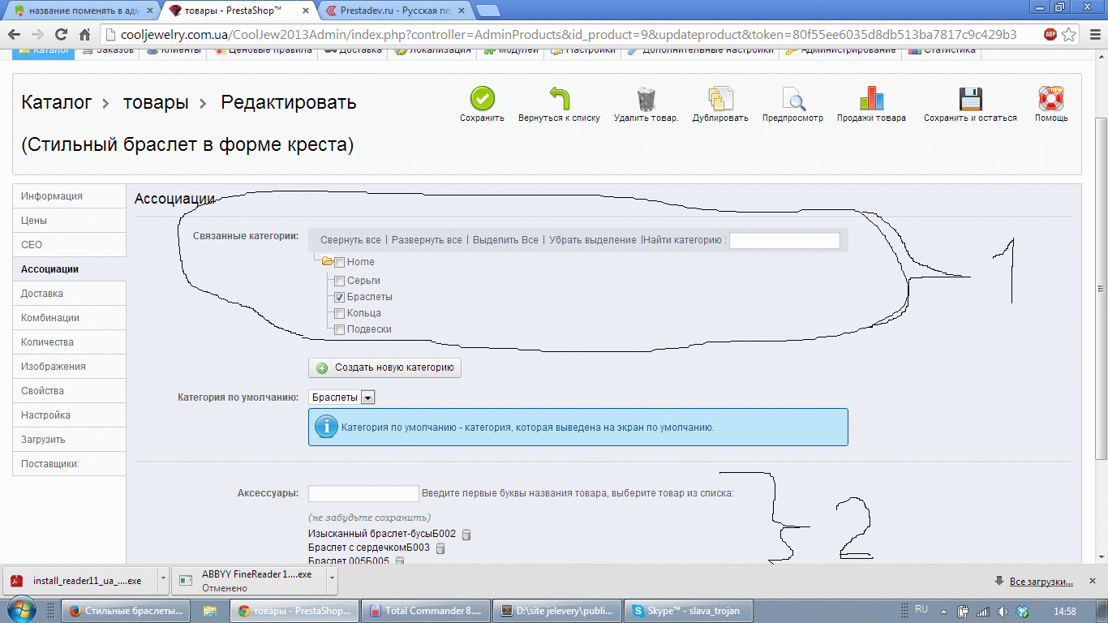The image size is (1108, 623).
Task: Open the CEO product tab
Action: [x=69, y=245]
